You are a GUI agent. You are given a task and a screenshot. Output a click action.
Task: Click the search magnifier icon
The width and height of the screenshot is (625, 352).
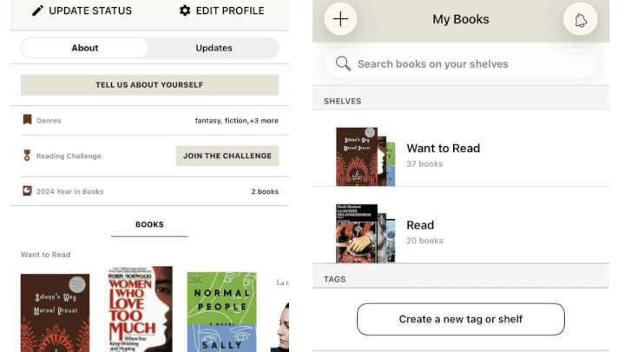(x=343, y=63)
